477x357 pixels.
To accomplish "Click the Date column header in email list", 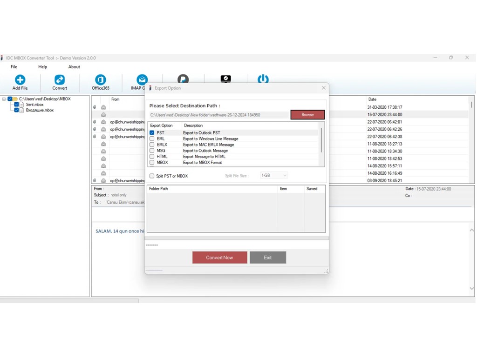I will click(372, 99).
